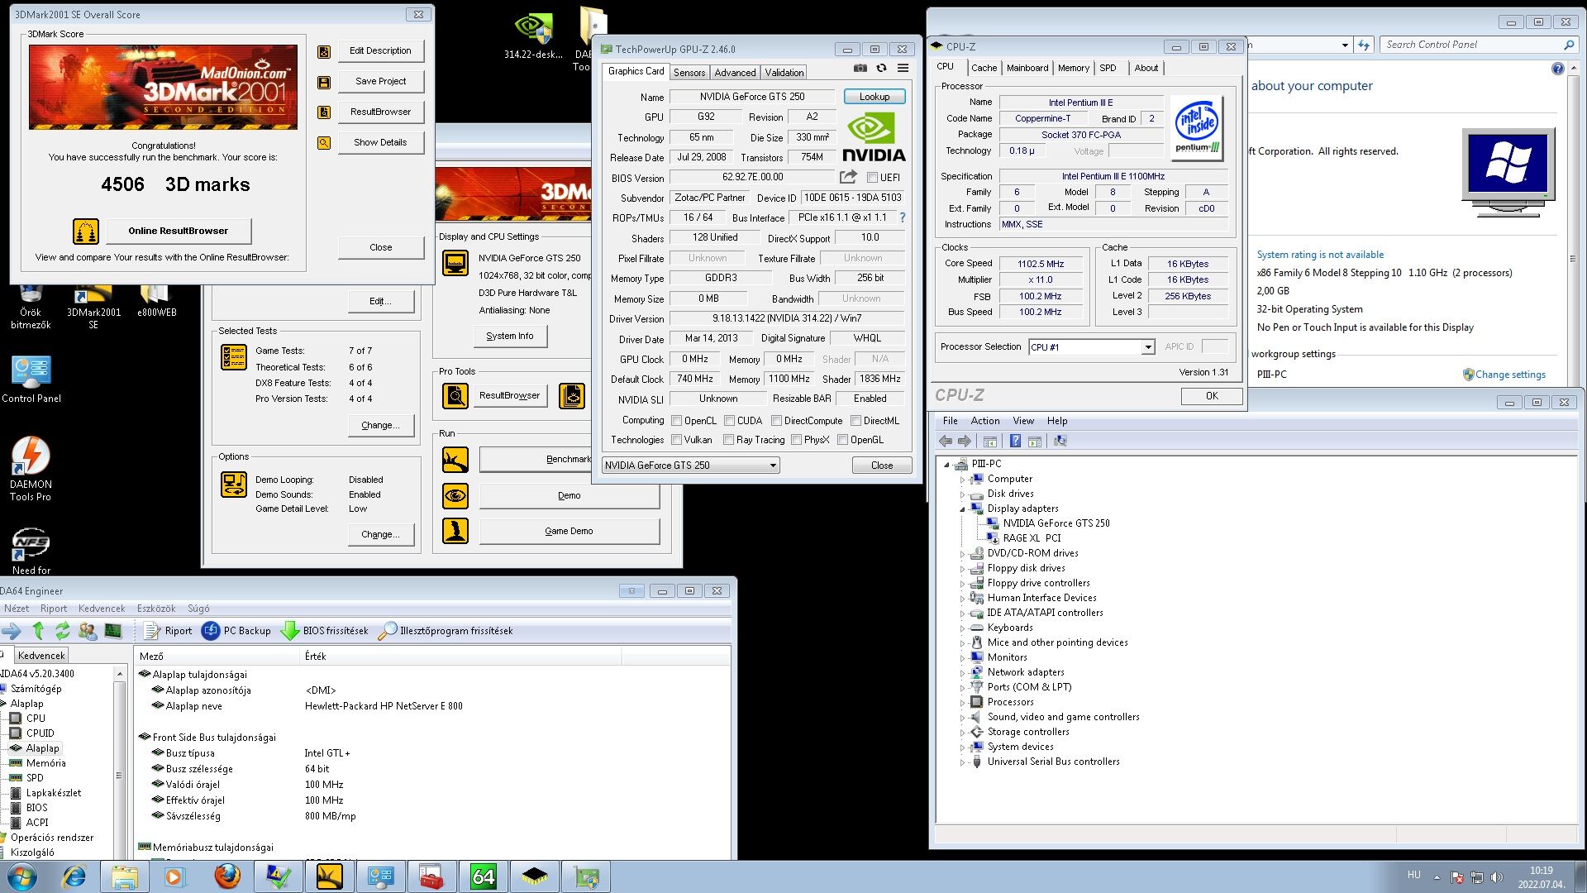The width and height of the screenshot is (1587, 893).
Task: Open the Mainboard tab in CPU-Z
Action: click(x=1027, y=68)
